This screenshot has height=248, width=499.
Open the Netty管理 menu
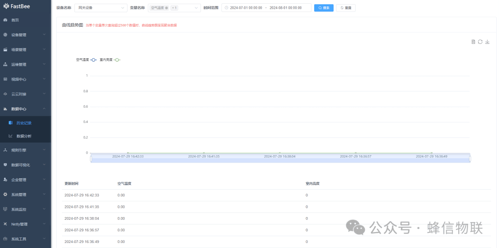click(x=25, y=224)
